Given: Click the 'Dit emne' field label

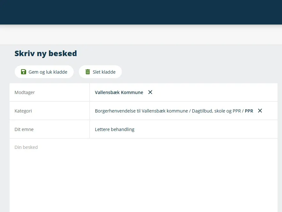Looking at the screenshot, I should click(x=24, y=129).
